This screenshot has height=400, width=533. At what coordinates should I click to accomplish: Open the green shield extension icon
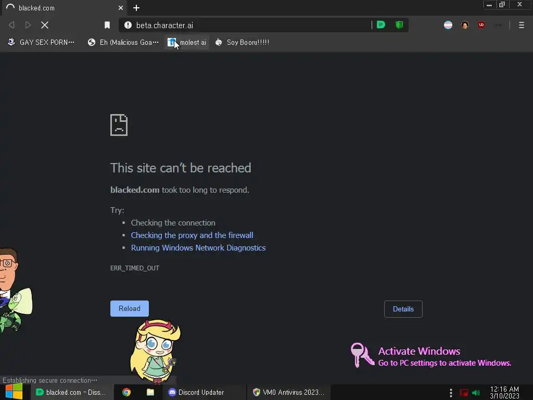tap(399, 25)
